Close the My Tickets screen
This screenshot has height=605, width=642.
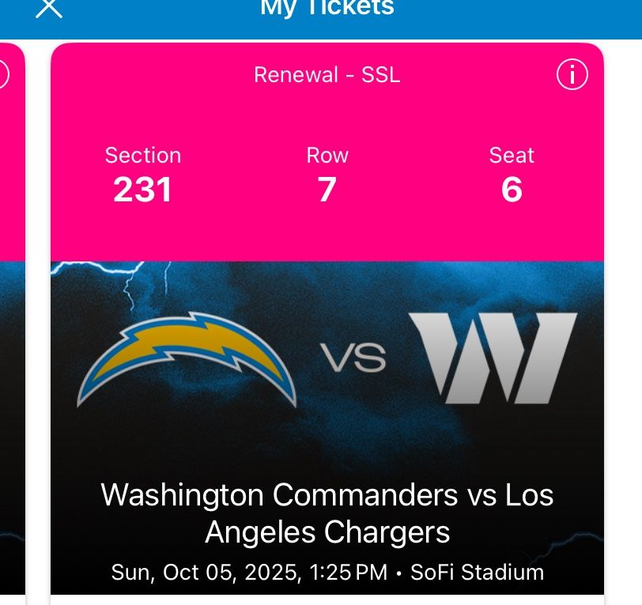point(49,8)
